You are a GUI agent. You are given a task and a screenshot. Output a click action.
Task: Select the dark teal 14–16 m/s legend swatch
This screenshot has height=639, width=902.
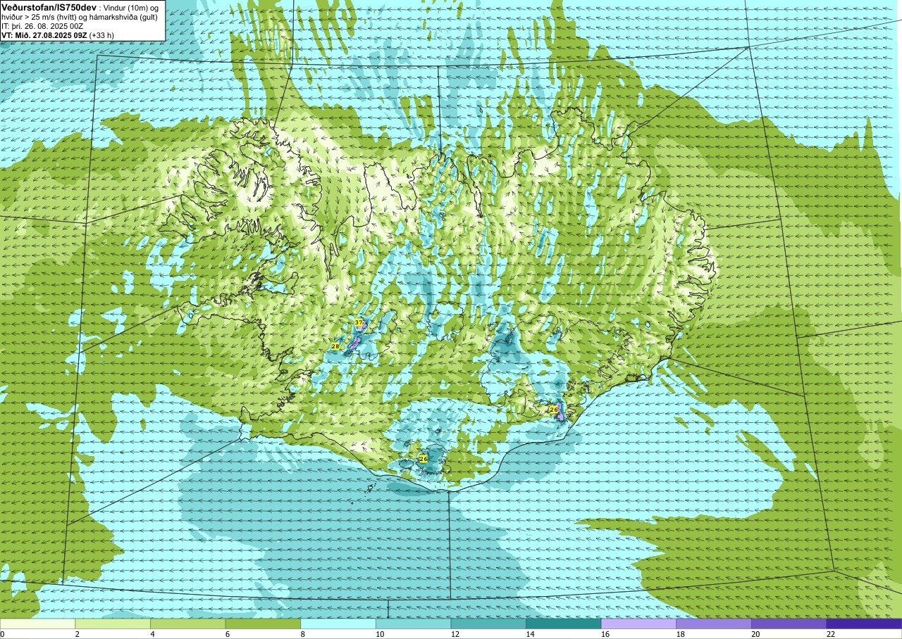click(564, 624)
